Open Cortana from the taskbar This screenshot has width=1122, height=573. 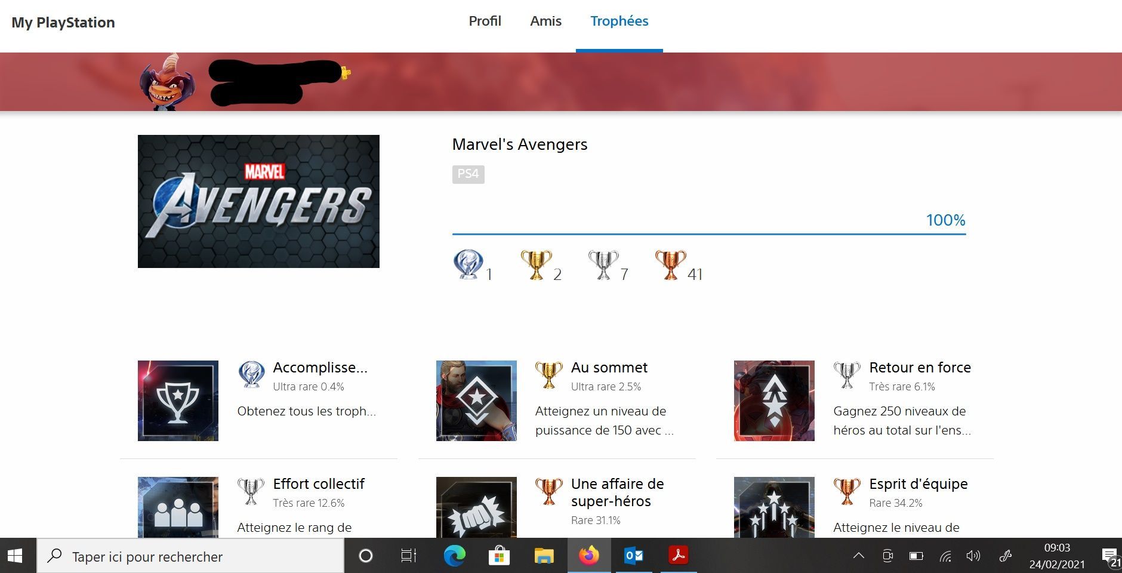[x=366, y=556]
